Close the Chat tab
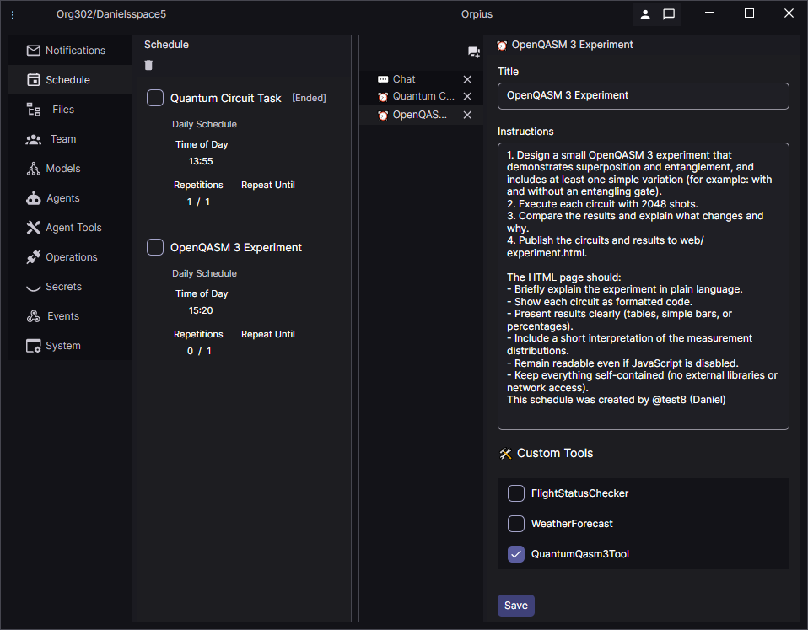The height and width of the screenshot is (630, 808). click(x=467, y=79)
